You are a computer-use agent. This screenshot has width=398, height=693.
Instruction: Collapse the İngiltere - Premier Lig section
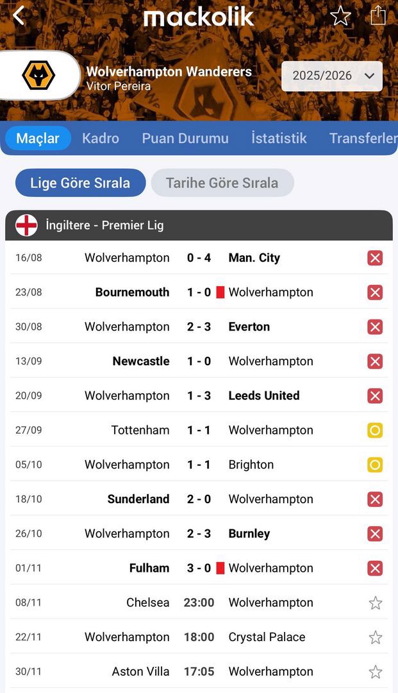[199, 225]
